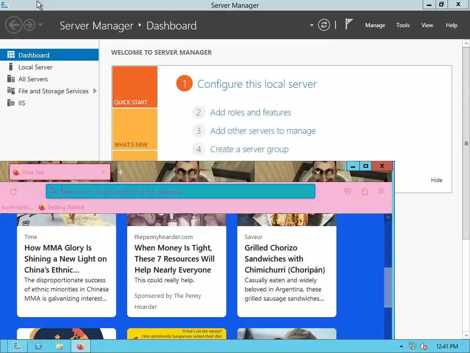
Task: Open a new Firefox tab with plus
Action: 121,172
